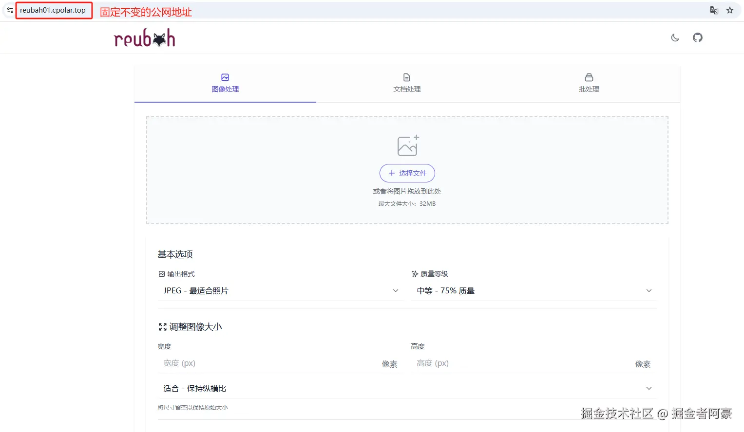Click the 像素 unit beside the 宽度 field
Image resolution: width=744 pixels, height=432 pixels.
(390, 364)
